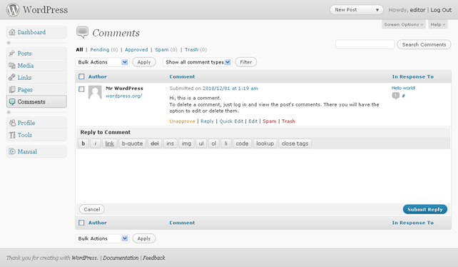The image size is (458, 267).
Task: Click Search Comments button
Action: tap(424, 44)
